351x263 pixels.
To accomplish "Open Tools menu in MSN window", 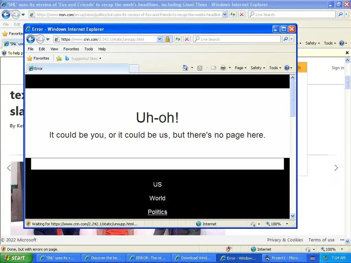I will 330,43.
